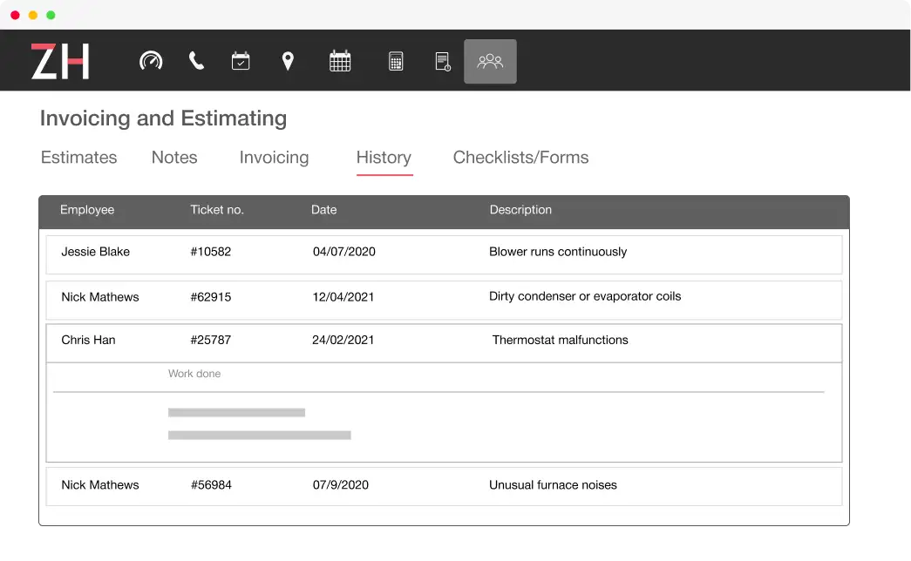Minimize the window with yellow button
This screenshot has height=561, width=911.
(33, 15)
